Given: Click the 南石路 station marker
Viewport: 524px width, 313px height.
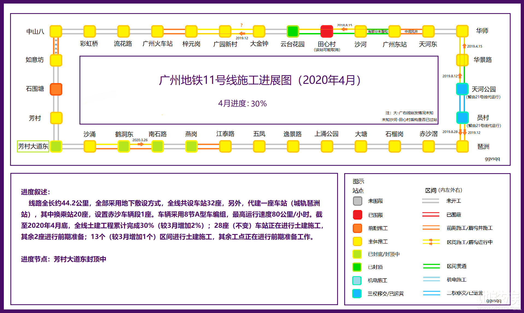Looking at the screenshot, I should pyautogui.click(x=158, y=146).
